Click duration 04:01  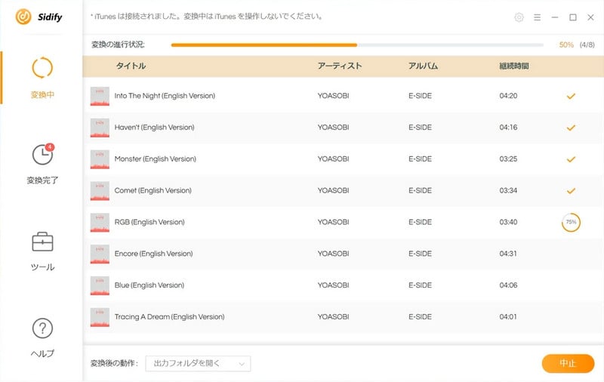pyautogui.click(x=508, y=317)
